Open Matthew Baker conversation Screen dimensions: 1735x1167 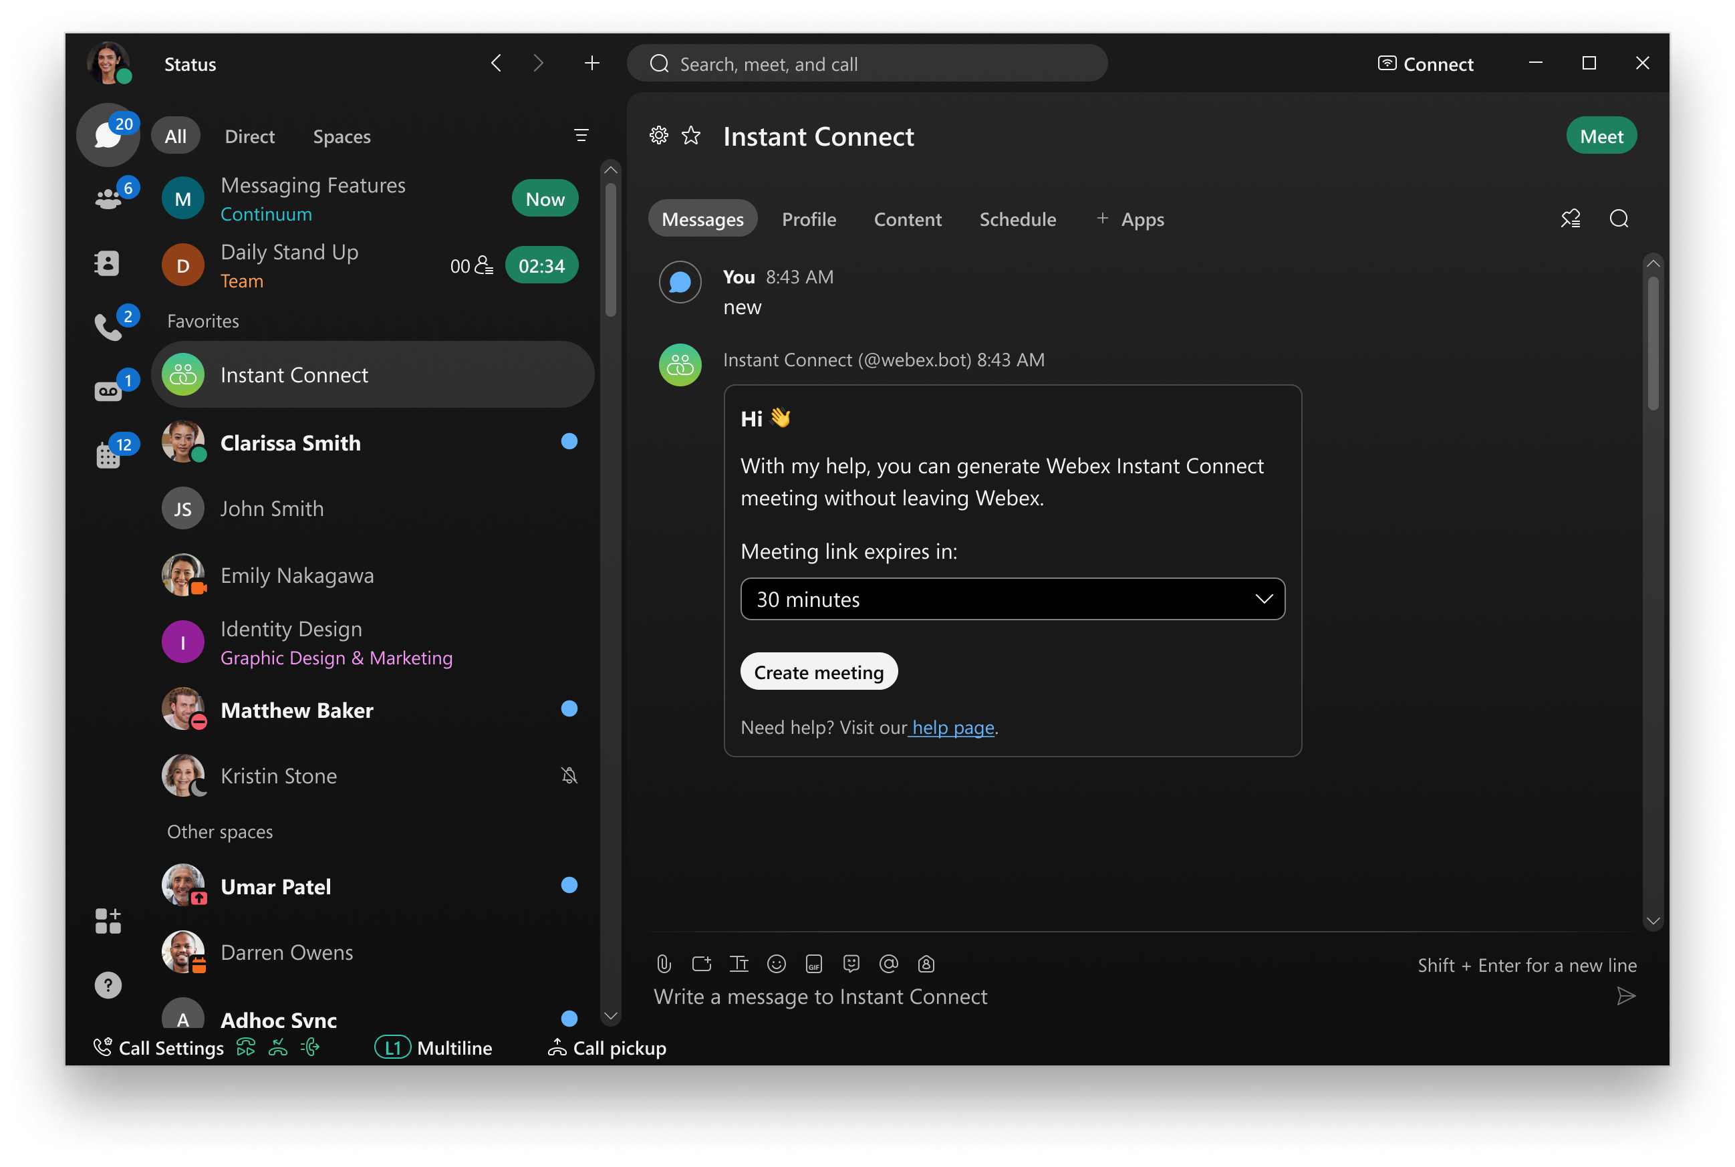click(x=372, y=709)
